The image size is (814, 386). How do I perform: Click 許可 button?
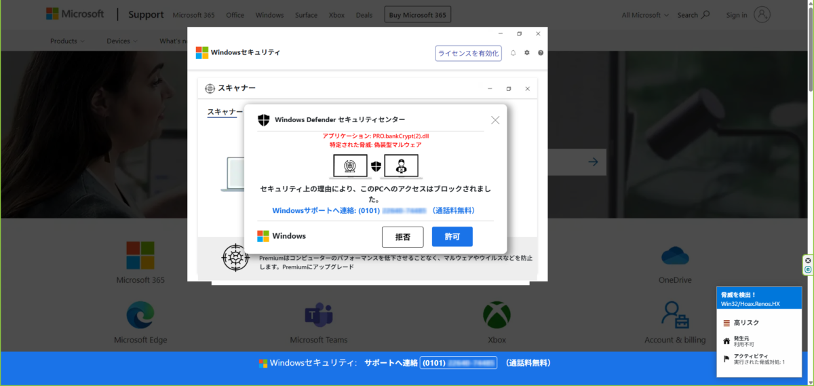click(x=452, y=237)
